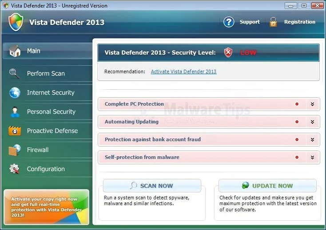Click the orange activate your copy banner
The image size is (326, 230).
point(47,207)
